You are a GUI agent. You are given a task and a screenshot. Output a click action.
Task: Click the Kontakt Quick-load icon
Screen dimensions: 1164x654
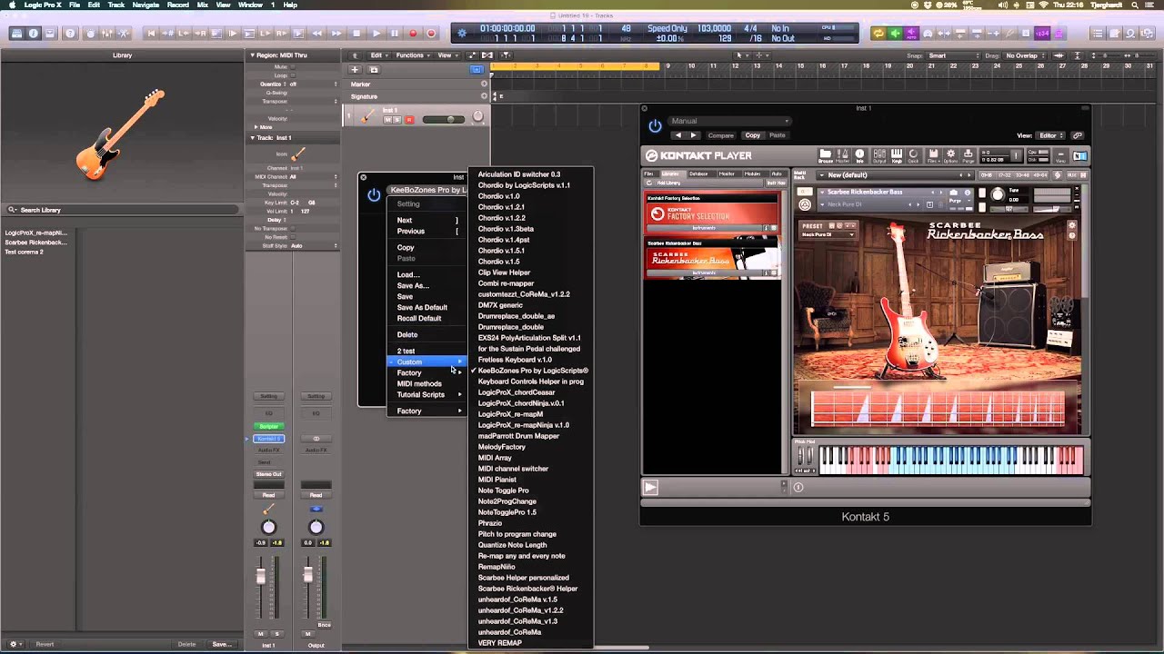pyautogui.click(x=913, y=155)
